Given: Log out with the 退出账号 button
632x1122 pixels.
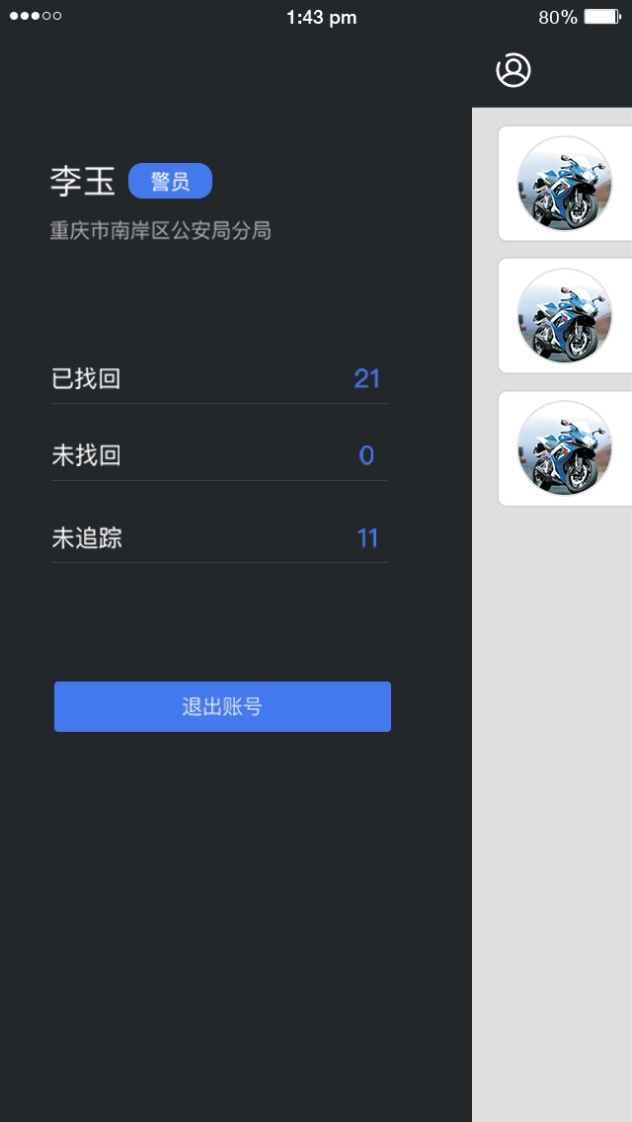Looking at the screenshot, I should [222, 706].
